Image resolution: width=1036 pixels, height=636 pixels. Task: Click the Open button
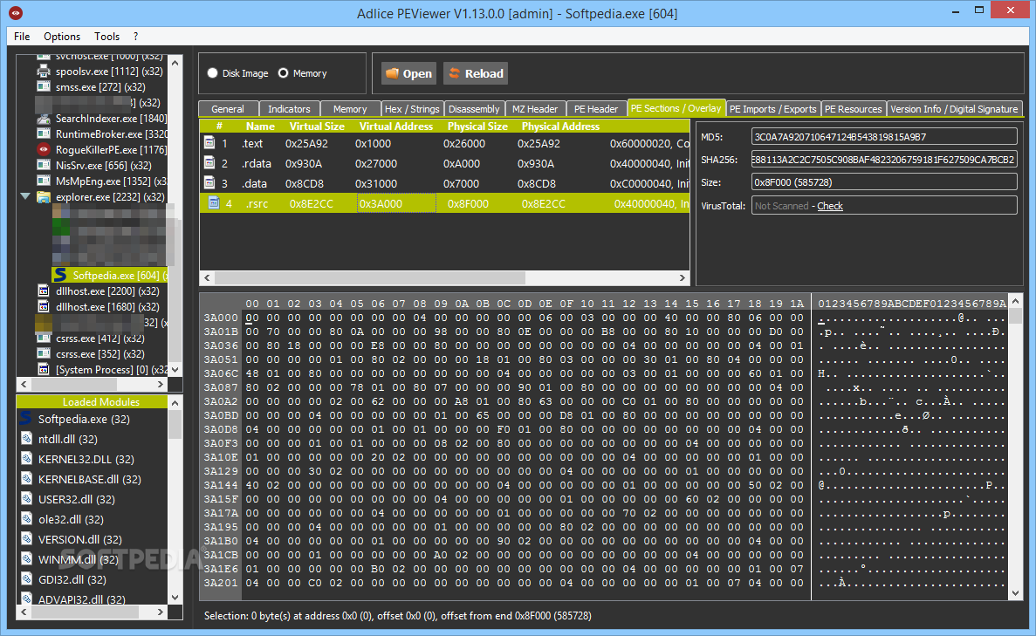pos(409,73)
